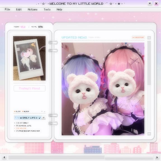This screenshot has height=161, width=161.
Task: Click the bottom scrollbar left arrow
Action: [4, 157]
